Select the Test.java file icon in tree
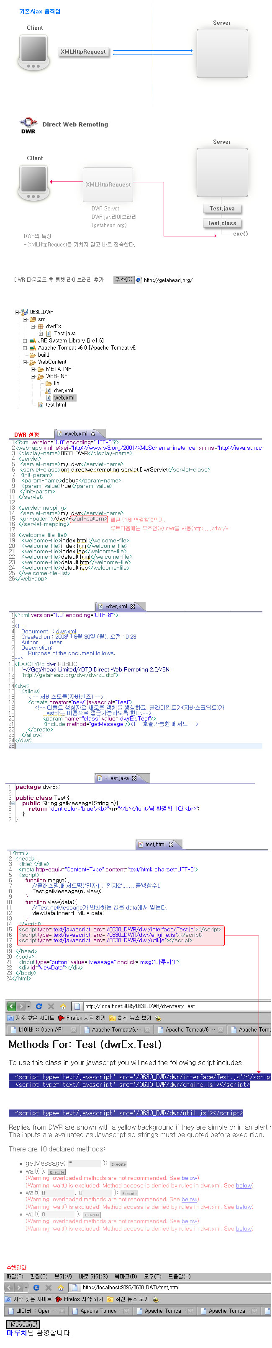 tap(49, 333)
